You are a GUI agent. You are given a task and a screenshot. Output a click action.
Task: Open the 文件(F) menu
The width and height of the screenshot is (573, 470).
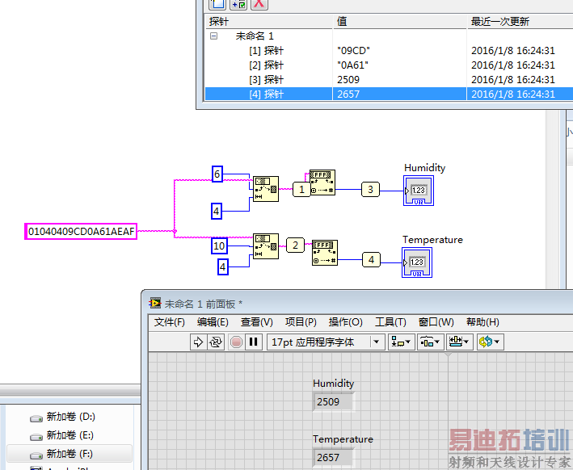[x=169, y=322]
